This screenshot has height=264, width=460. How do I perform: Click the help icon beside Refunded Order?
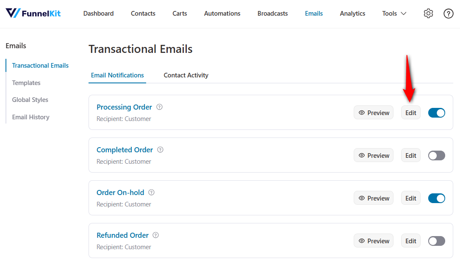point(156,235)
